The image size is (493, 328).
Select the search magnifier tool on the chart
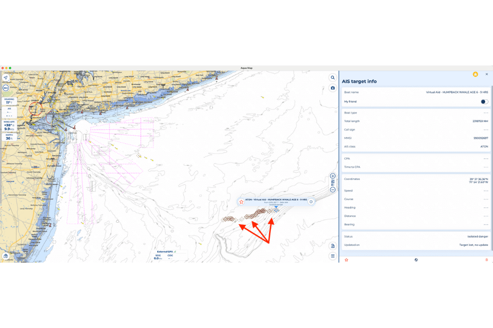coord(332,77)
